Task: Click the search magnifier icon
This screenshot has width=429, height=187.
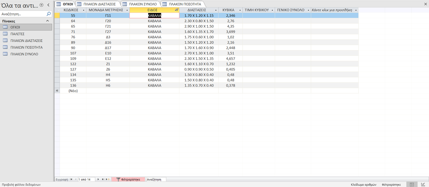Action: [49, 14]
